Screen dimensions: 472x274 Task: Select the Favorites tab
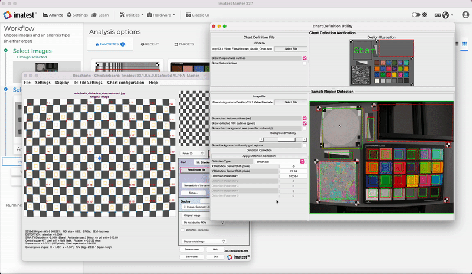click(x=110, y=44)
